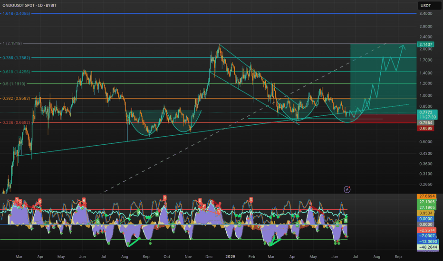Screen dimensions: 443x261
Task: Click the orange 27.6694 indicator value
Action: click(x=427, y=196)
